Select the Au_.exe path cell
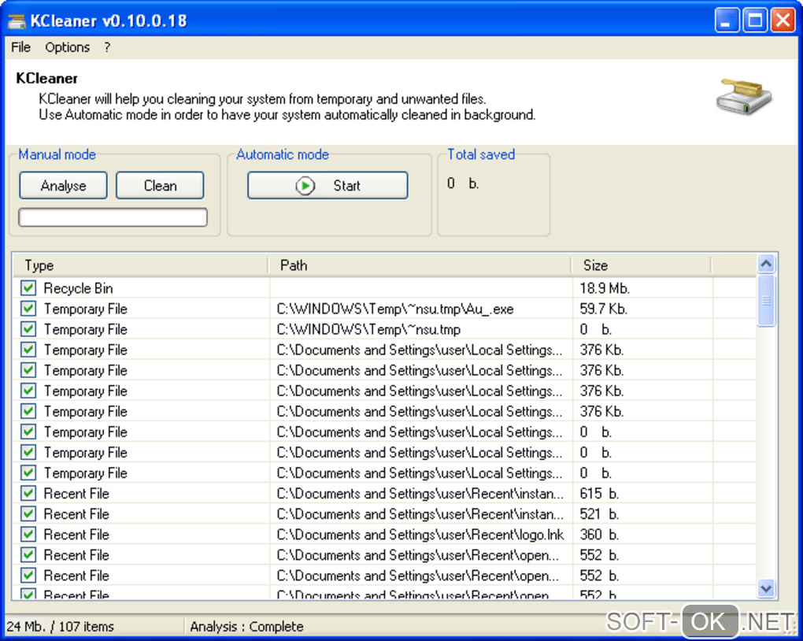The height and width of the screenshot is (641, 803). pos(395,309)
